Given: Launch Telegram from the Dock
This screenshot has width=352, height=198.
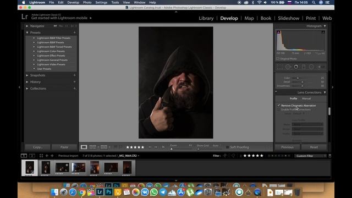Looking at the screenshot, I should (x=163, y=192).
